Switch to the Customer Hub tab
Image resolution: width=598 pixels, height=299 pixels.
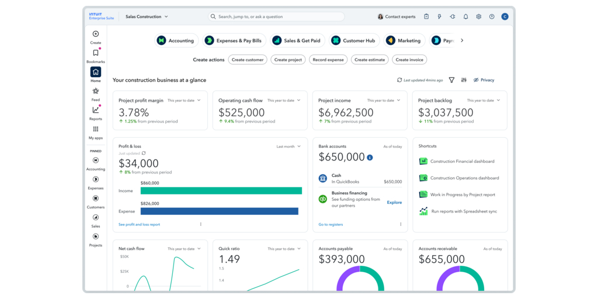coord(354,41)
